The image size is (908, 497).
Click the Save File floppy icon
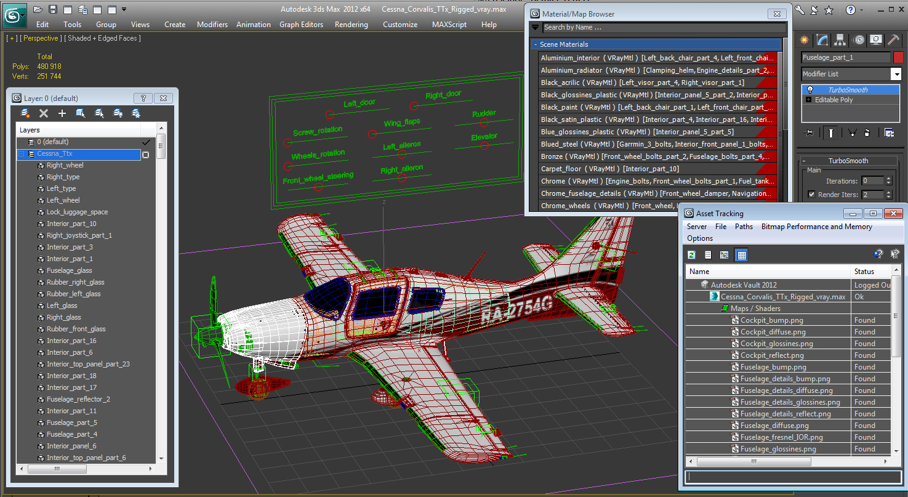pos(53,9)
